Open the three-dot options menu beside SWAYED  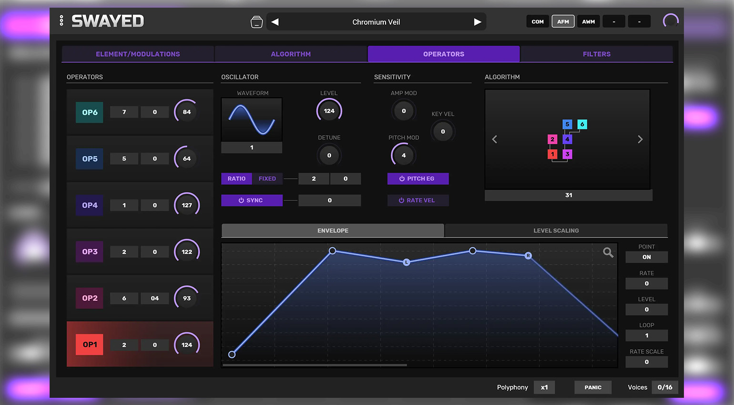pos(61,20)
